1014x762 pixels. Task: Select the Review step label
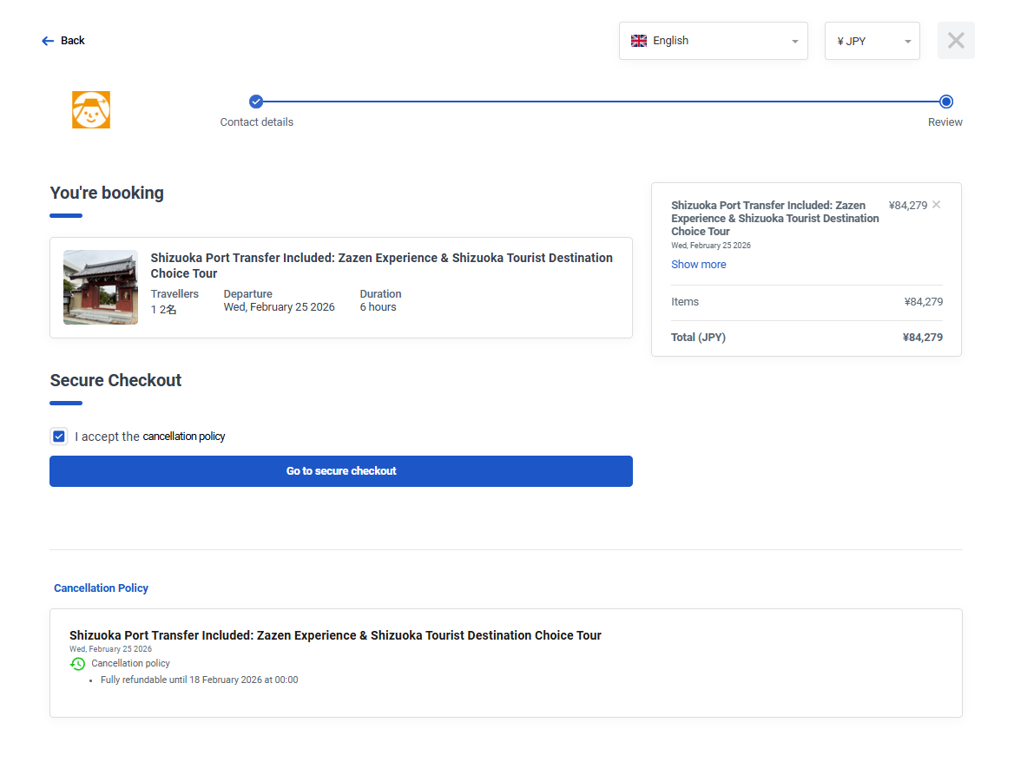[x=945, y=122]
